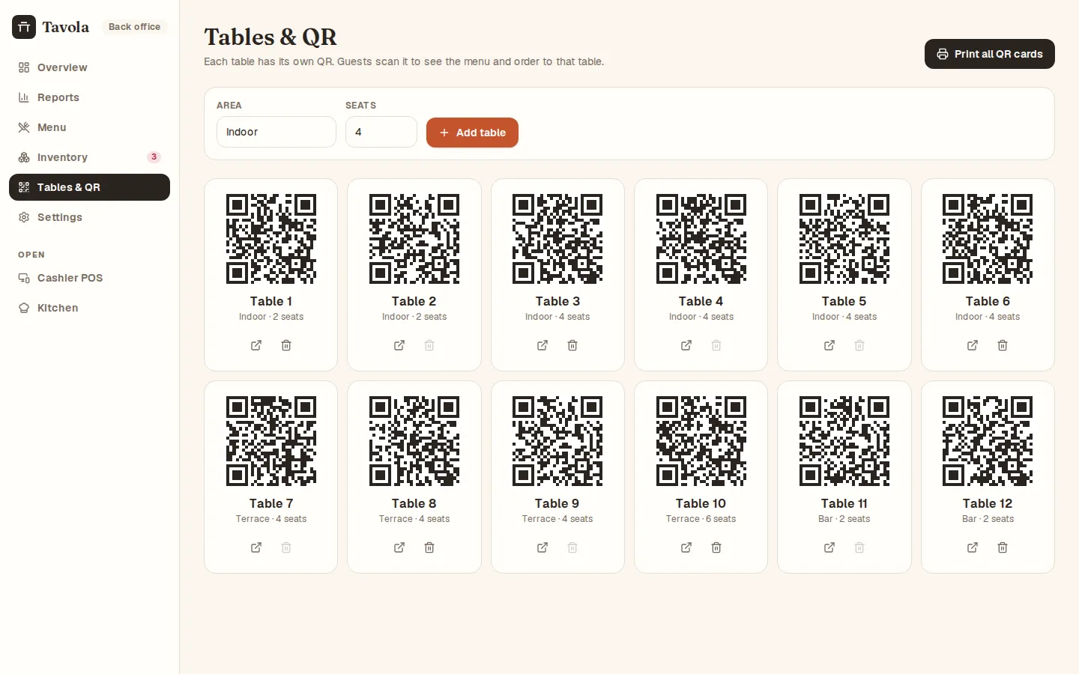Click the Tavola logo icon

24,27
